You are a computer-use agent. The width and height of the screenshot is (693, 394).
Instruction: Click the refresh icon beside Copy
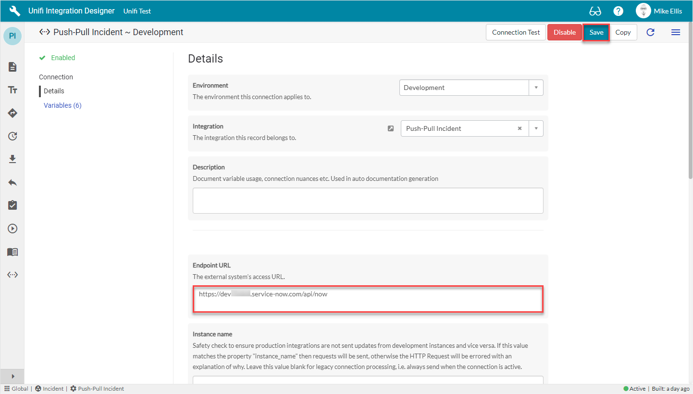650,32
